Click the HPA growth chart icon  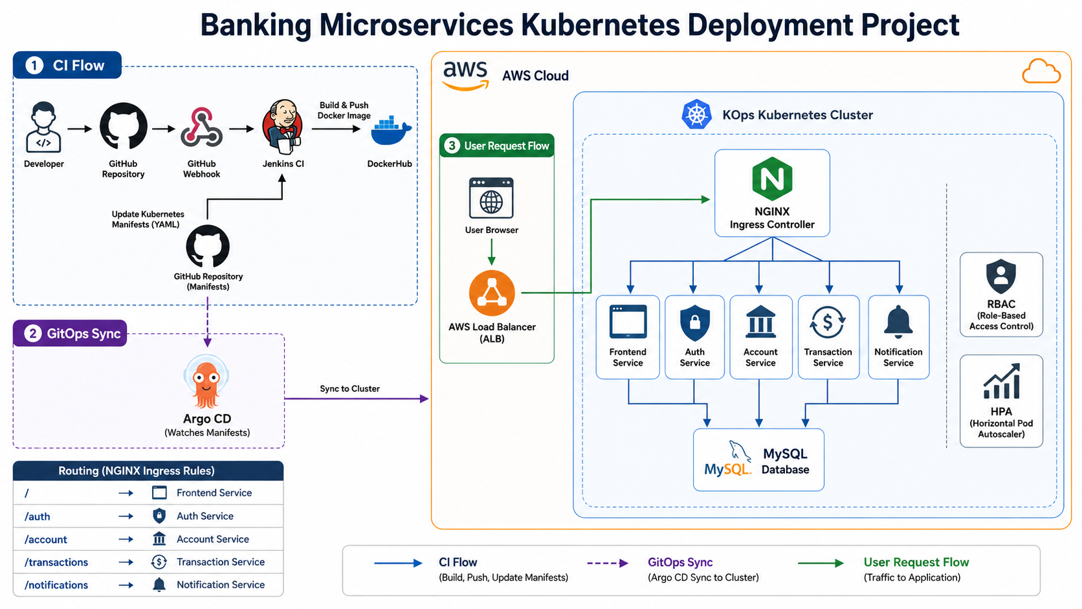(x=1002, y=381)
